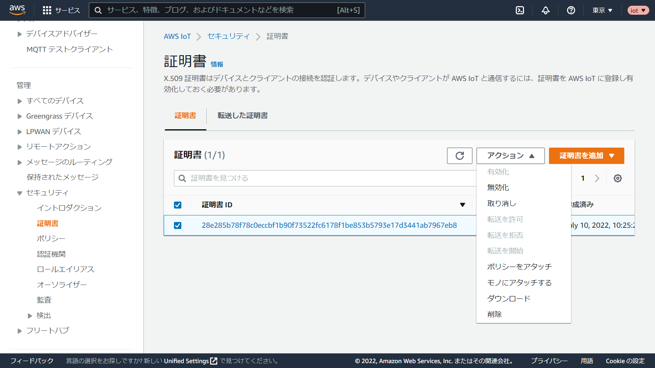655x368 pixels.
Task: Select 無効化 from the actions menu
Action: click(x=498, y=188)
